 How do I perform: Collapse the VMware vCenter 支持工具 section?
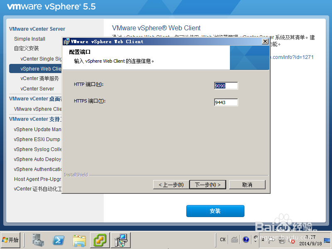(35, 119)
